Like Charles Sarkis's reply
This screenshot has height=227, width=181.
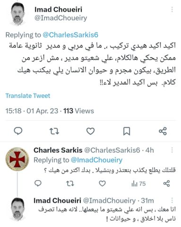(102, 183)
